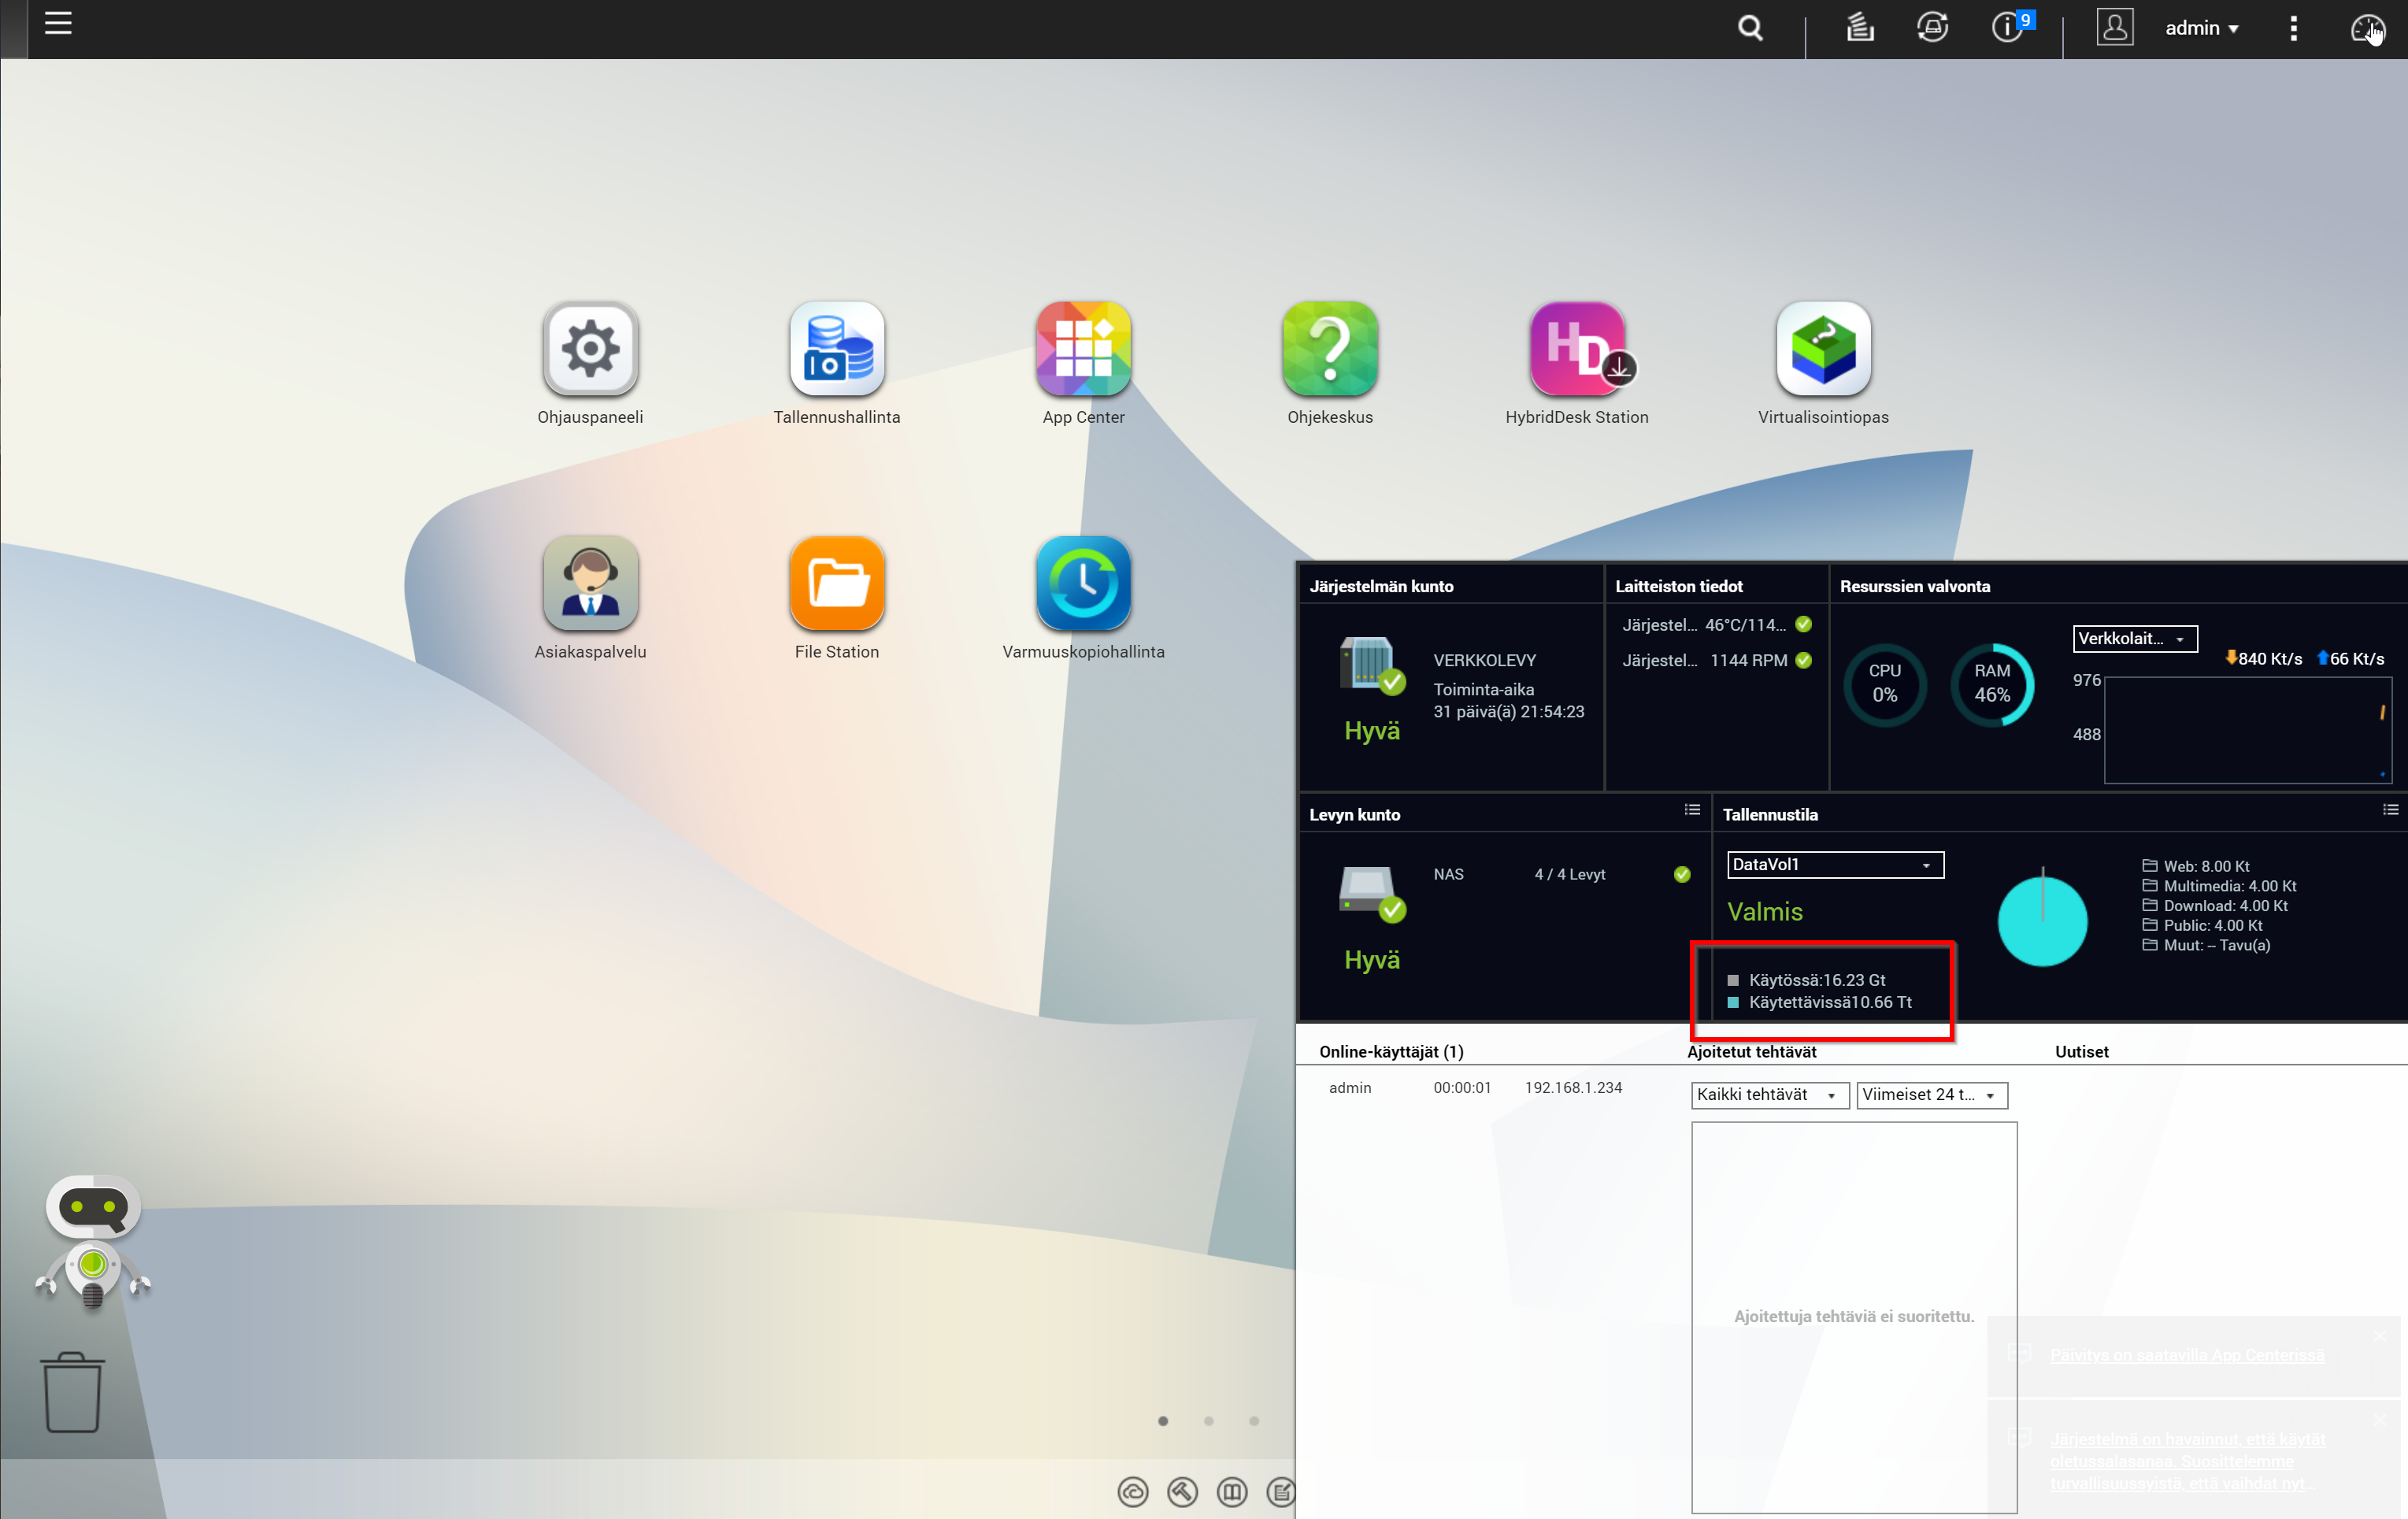Open Varmuuskopiohallinta backup manager
This screenshot has width=2408, height=1519.
click(x=1083, y=584)
